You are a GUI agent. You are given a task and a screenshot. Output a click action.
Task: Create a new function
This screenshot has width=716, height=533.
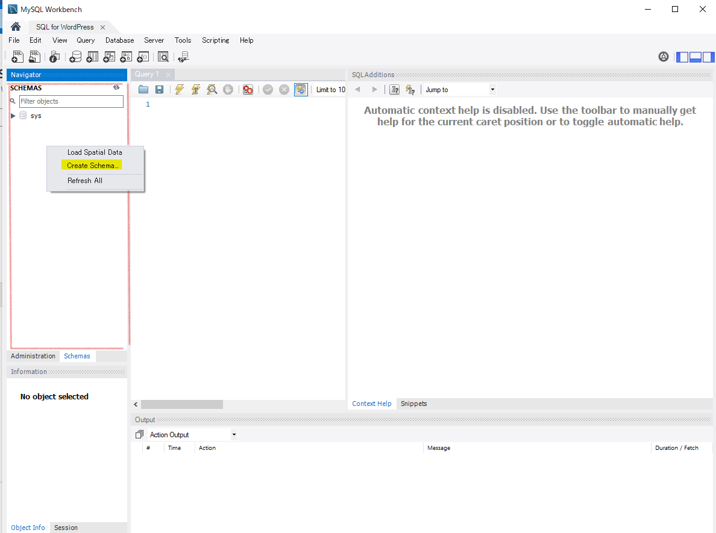(x=143, y=57)
